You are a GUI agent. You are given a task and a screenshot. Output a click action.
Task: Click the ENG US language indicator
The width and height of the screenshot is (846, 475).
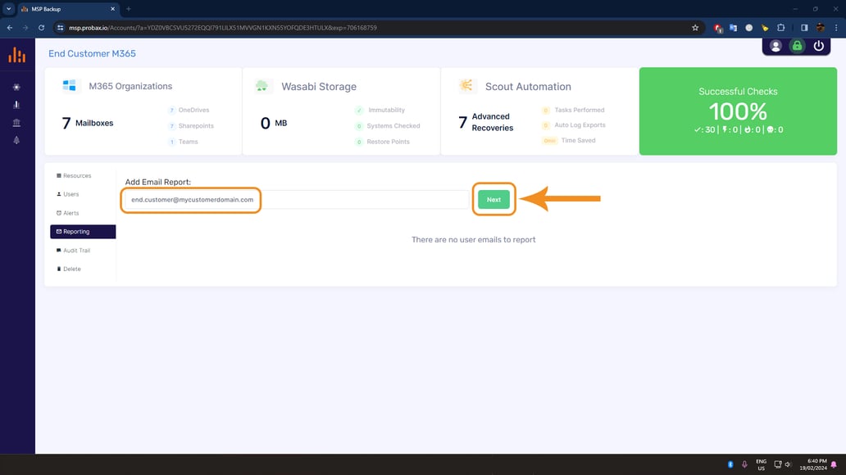[x=761, y=464]
